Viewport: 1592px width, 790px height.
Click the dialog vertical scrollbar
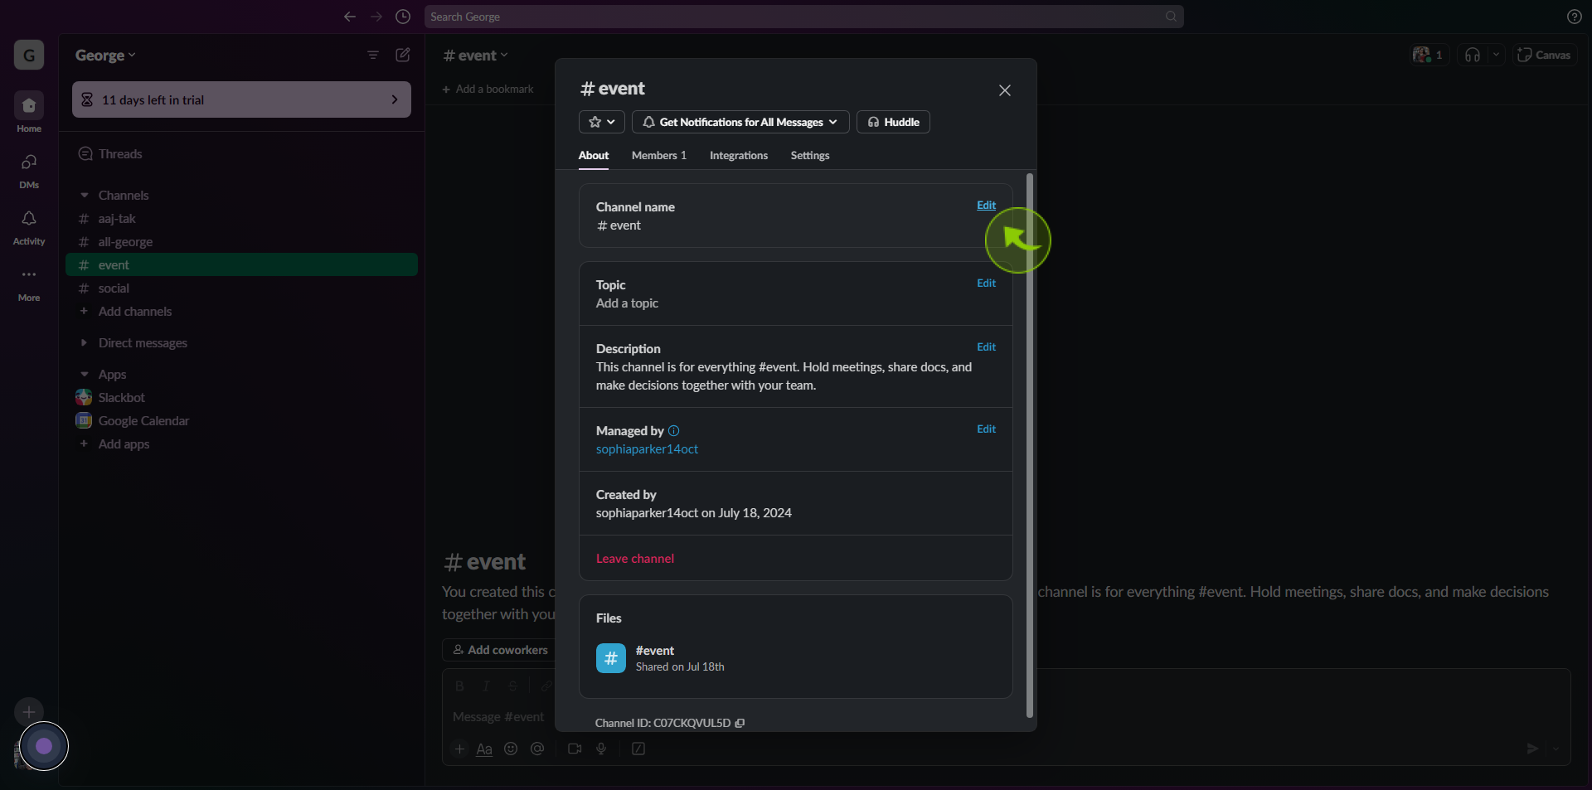(1030, 445)
